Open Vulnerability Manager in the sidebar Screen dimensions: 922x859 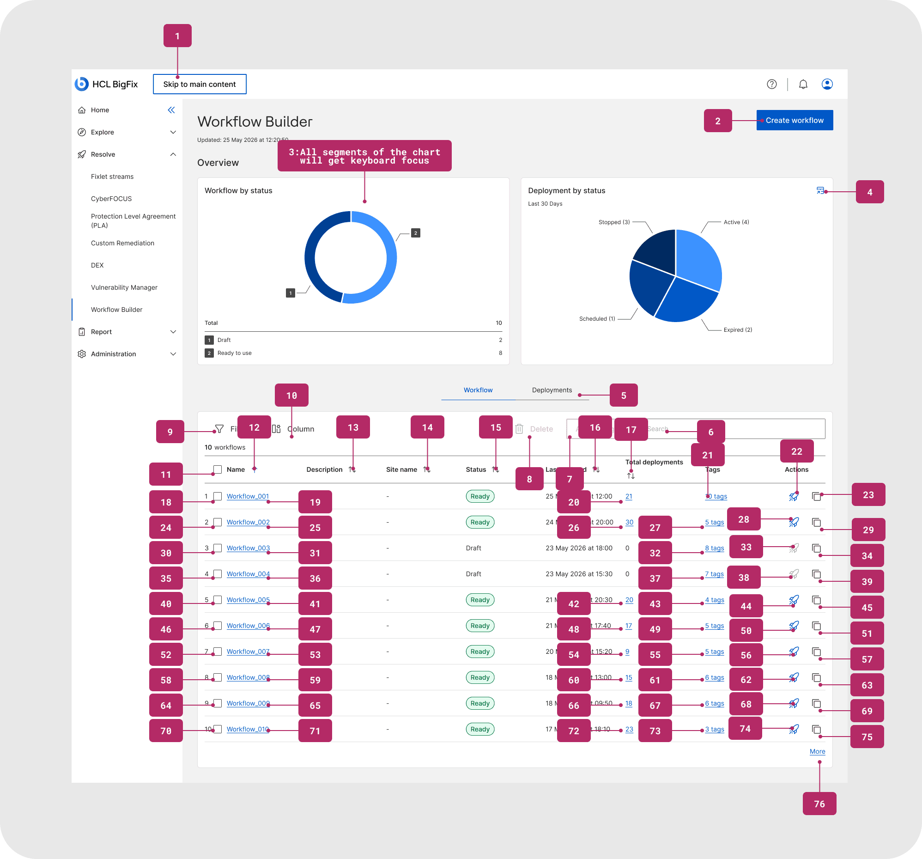[124, 287]
